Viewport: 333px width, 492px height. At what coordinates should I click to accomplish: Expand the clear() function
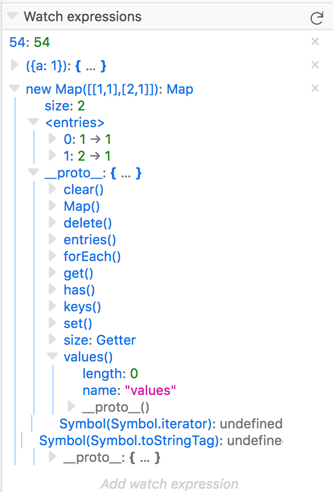coord(52,189)
